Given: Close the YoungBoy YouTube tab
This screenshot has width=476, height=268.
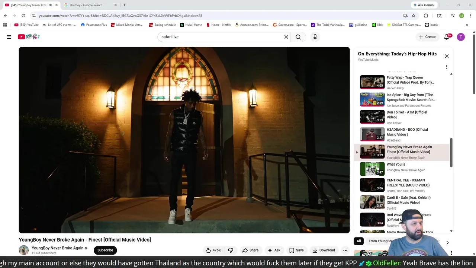Looking at the screenshot, I should pyautogui.click(x=57, y=5).
